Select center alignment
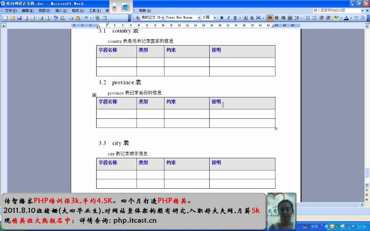This screenshot has width=370, height=231. [277, 18]
